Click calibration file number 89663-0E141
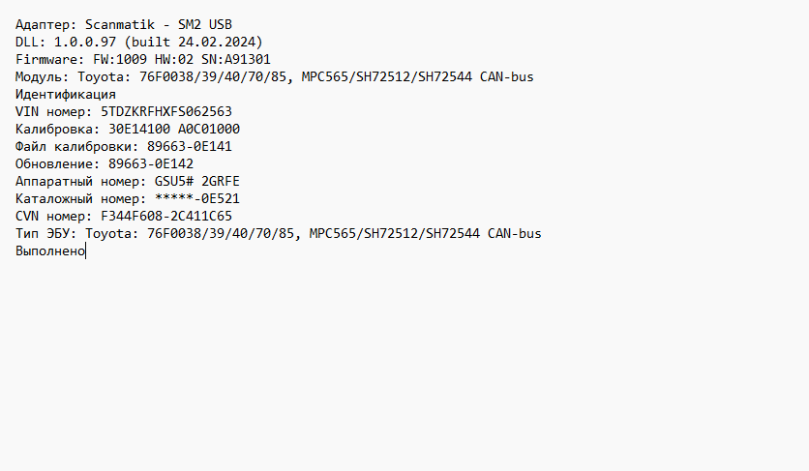Image resolution: width=809 pixels, height=471 pixels. [x=190, y=147]
